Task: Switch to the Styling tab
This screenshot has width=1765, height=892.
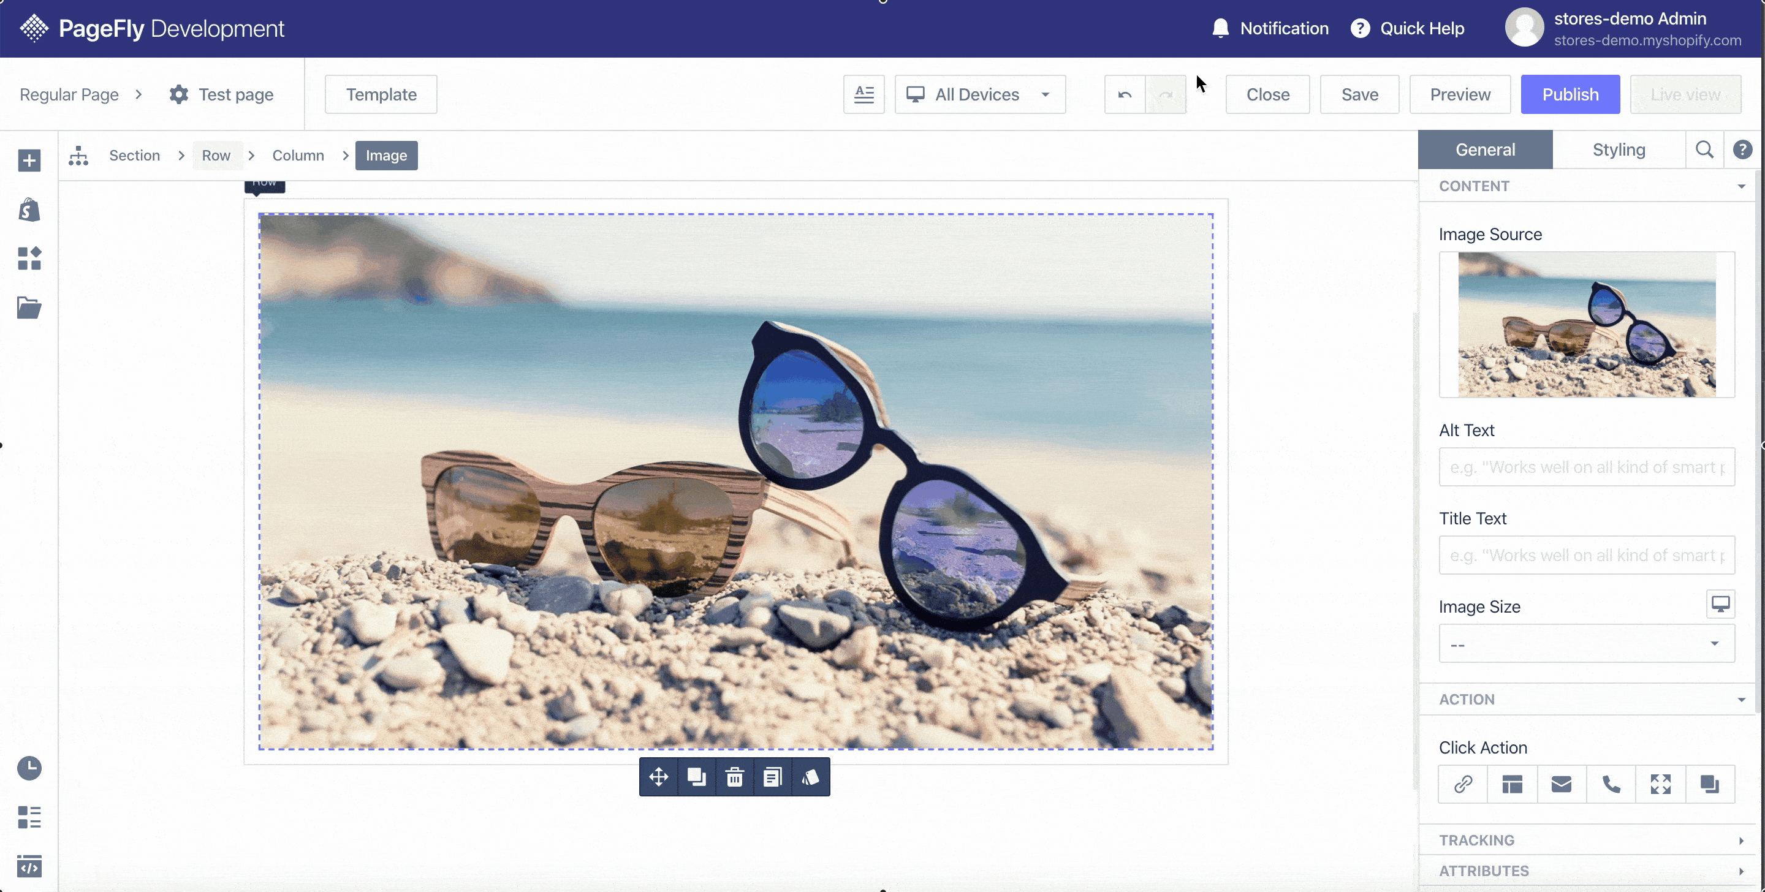Action: 1619,149
